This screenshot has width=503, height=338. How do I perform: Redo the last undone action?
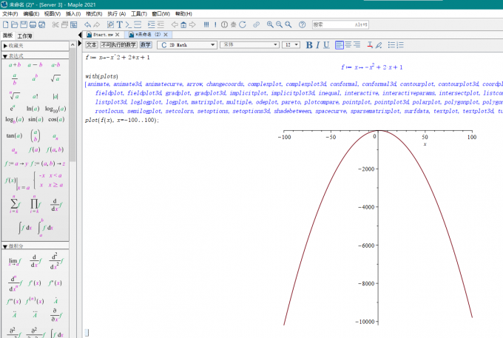tap(97, 24)
